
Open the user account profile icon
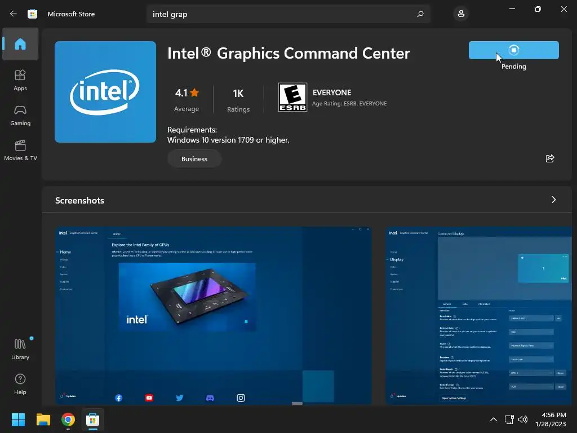(x=461, y=14)
